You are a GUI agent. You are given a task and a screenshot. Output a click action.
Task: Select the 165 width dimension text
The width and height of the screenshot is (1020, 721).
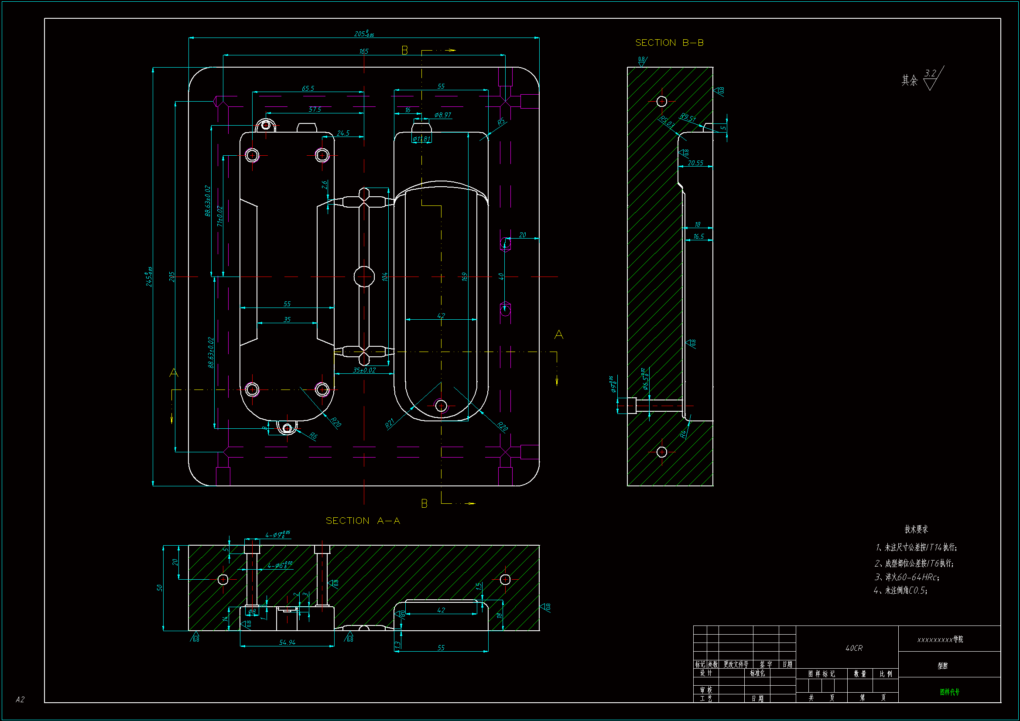click(363, 51)
